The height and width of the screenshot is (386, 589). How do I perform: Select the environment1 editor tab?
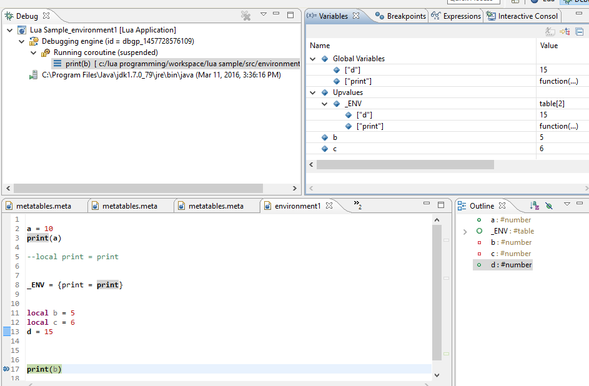[x=297, y=206]
